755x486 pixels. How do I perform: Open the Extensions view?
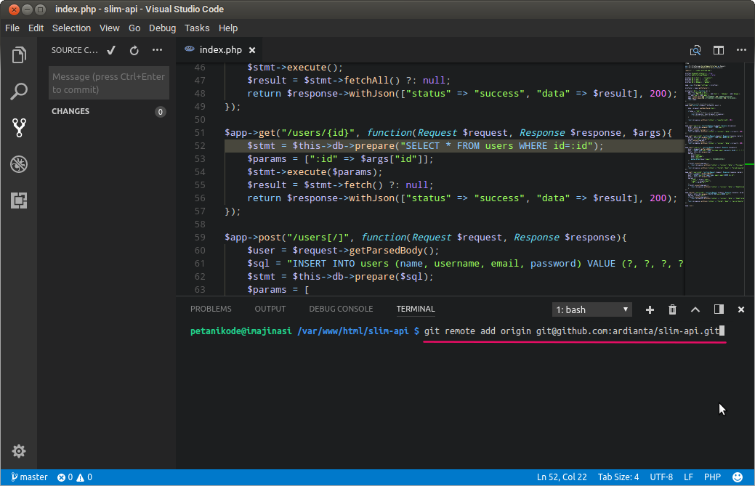point(19,200)
